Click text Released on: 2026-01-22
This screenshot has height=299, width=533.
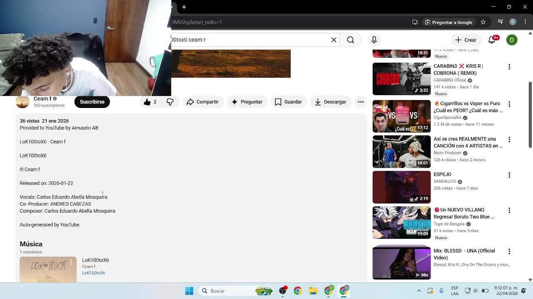[x=46, y=183]
